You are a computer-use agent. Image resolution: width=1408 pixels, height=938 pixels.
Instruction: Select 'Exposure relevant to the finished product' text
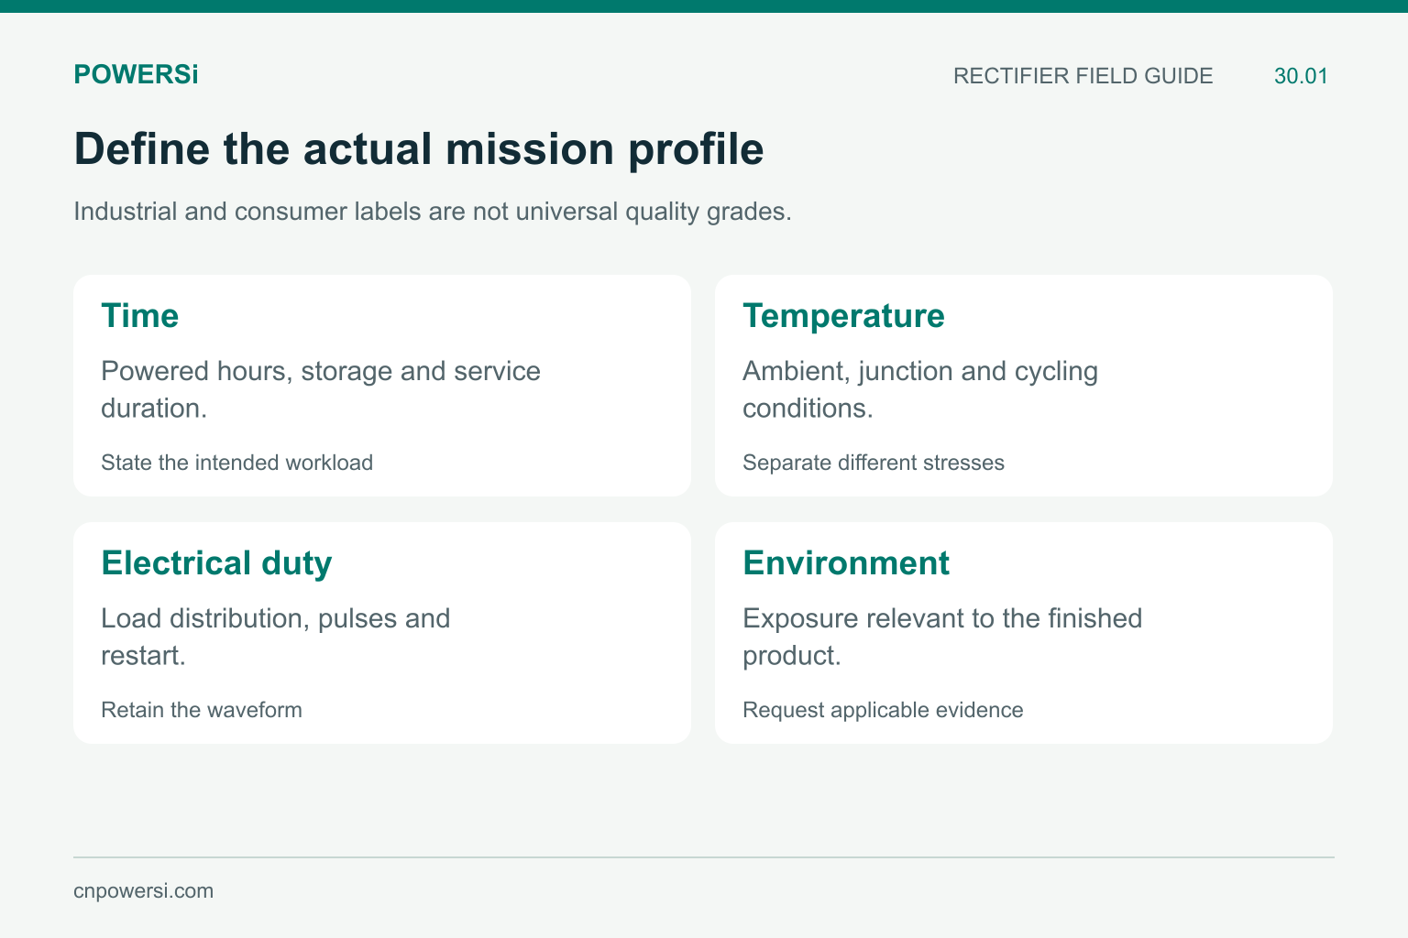pyautogui.click(x=942, y=637)
